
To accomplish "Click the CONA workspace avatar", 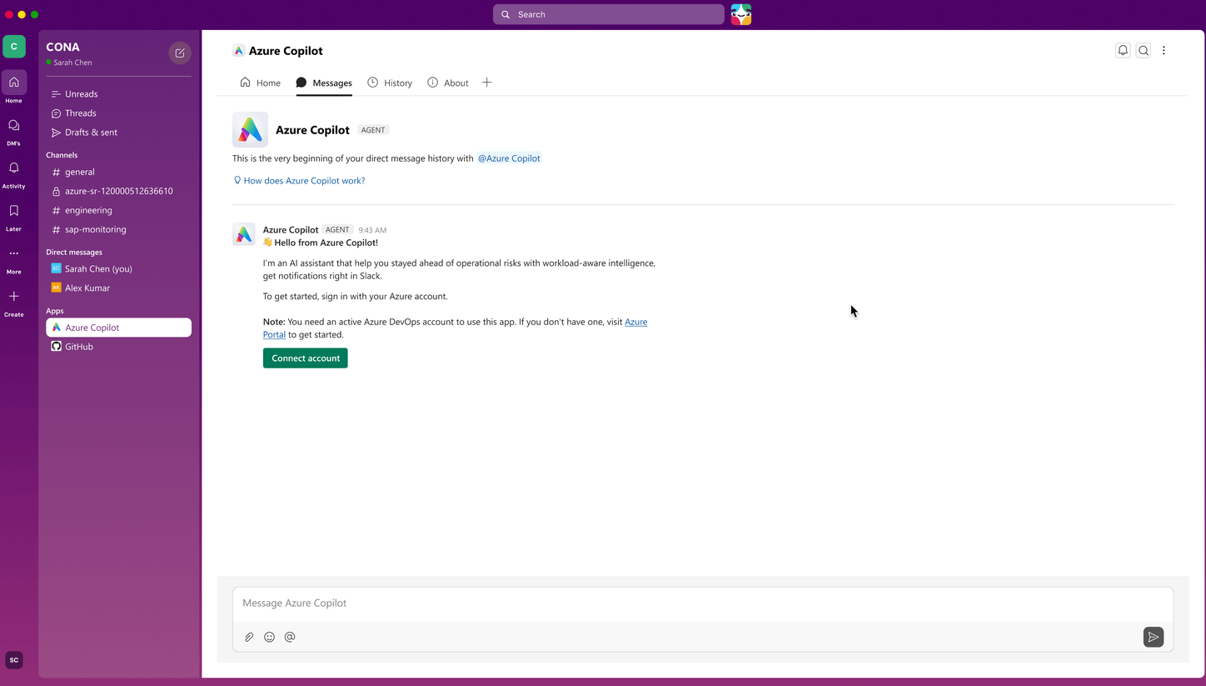I will (x=14, y=47).
